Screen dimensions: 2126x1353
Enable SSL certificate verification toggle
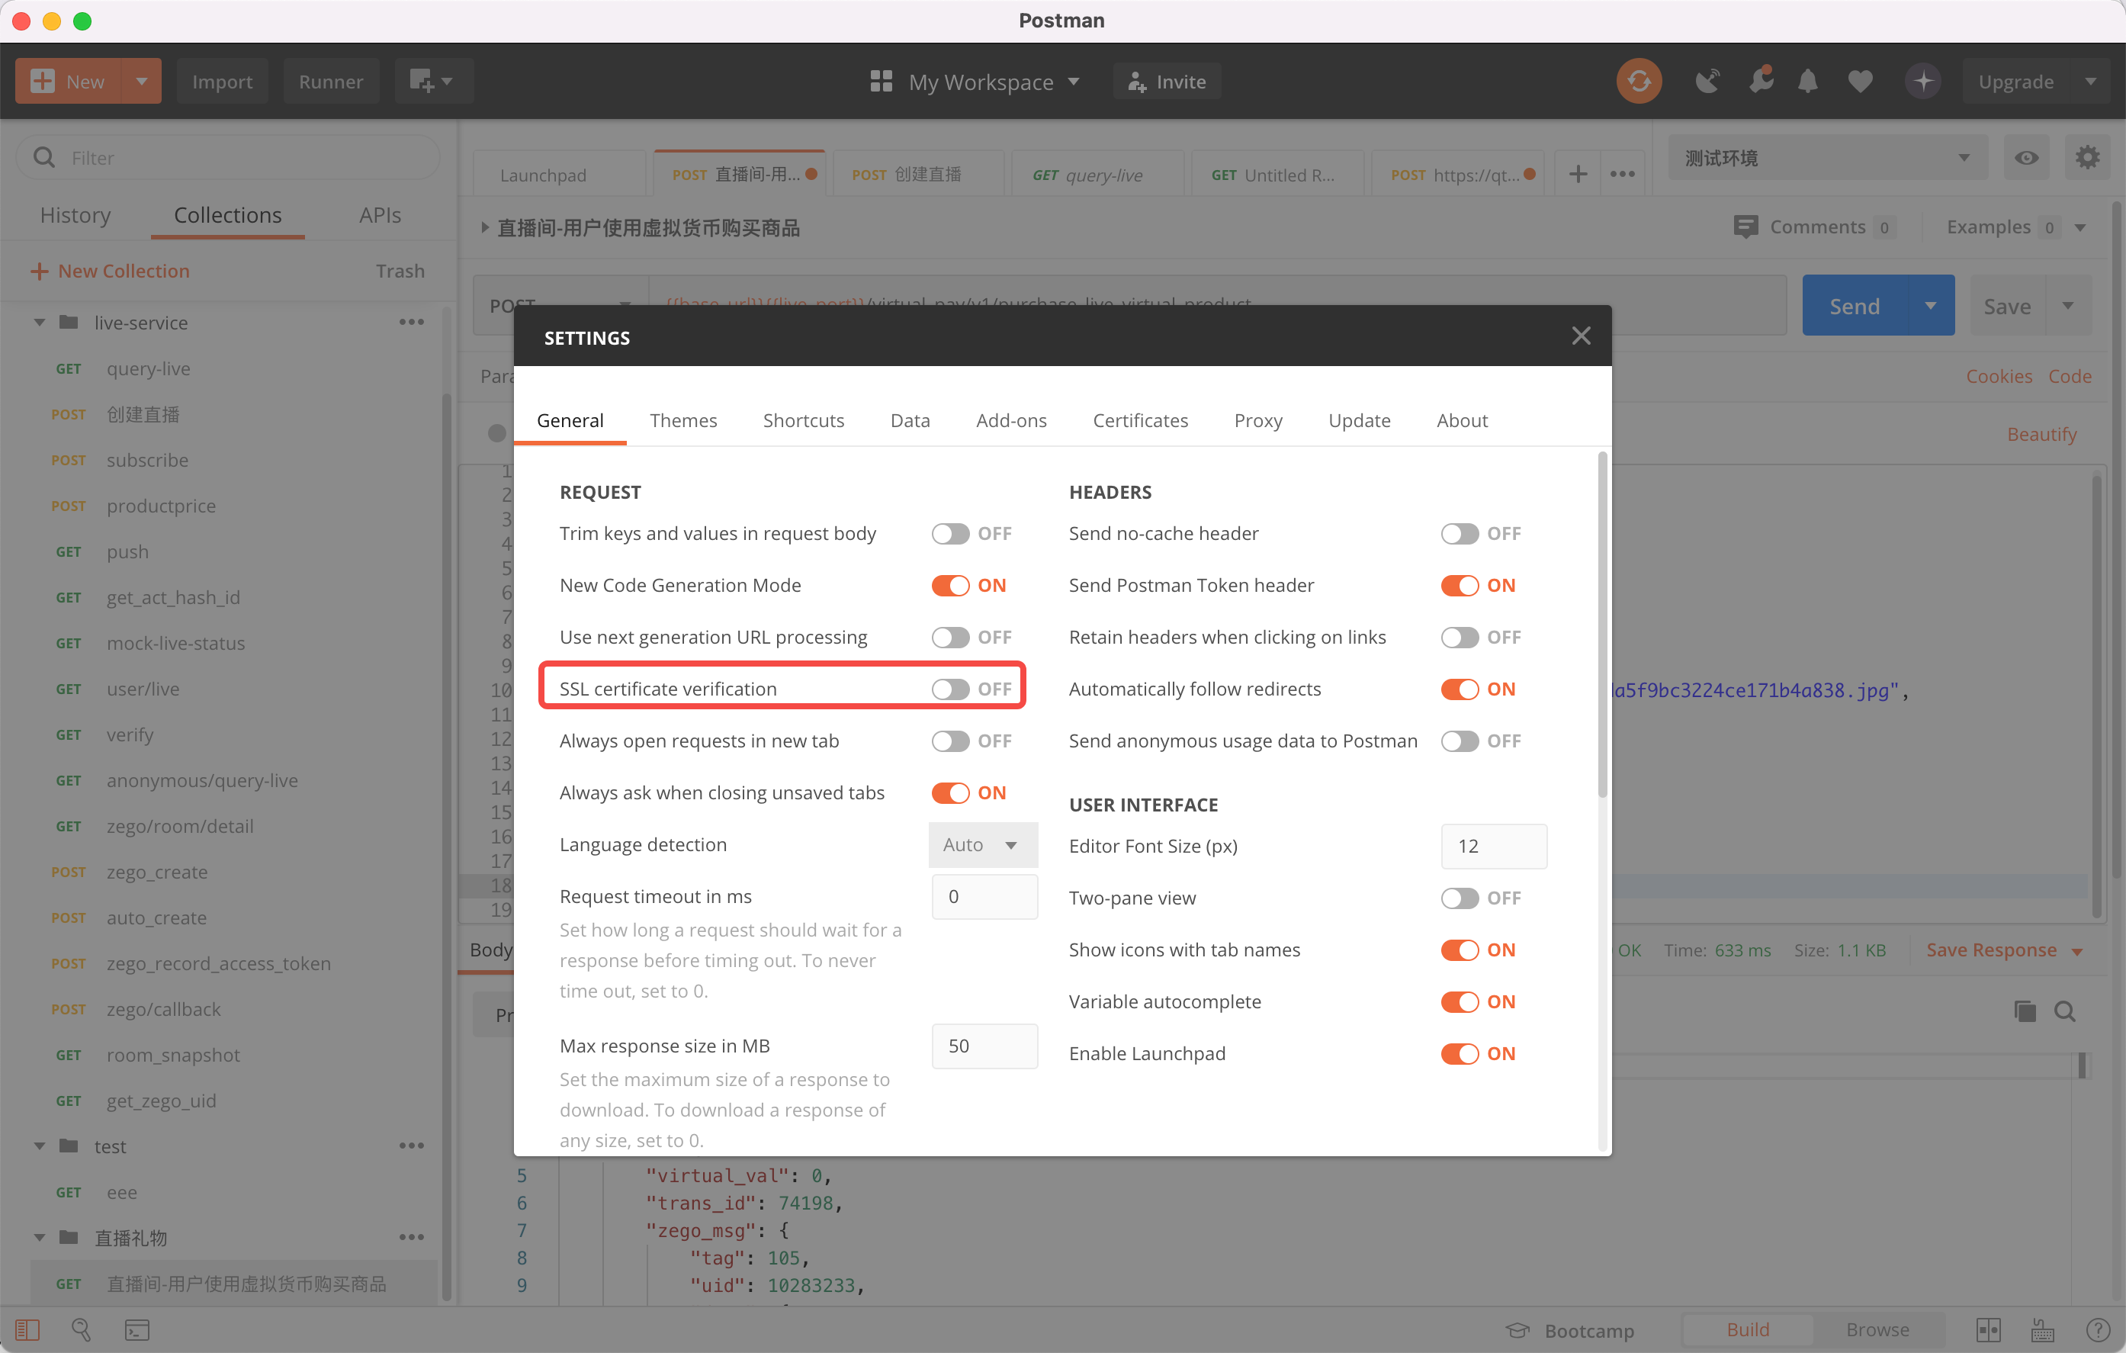pos(950,689)
